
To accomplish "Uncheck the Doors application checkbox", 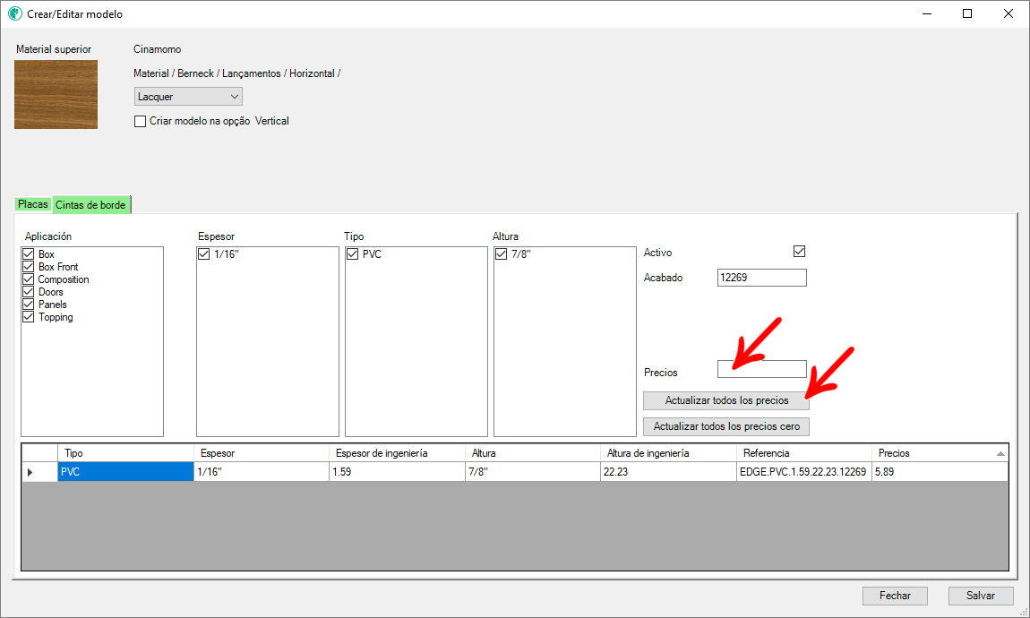I will pyautogui.click(x=29, y=292).
